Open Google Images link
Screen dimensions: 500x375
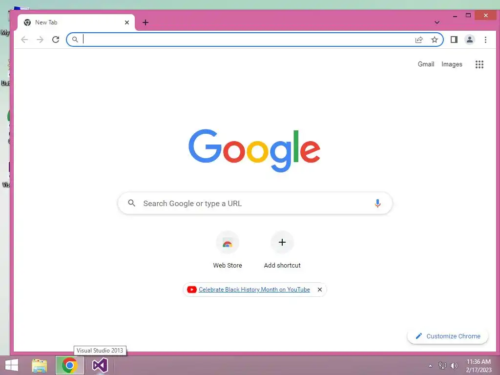(x=452, y=64)
